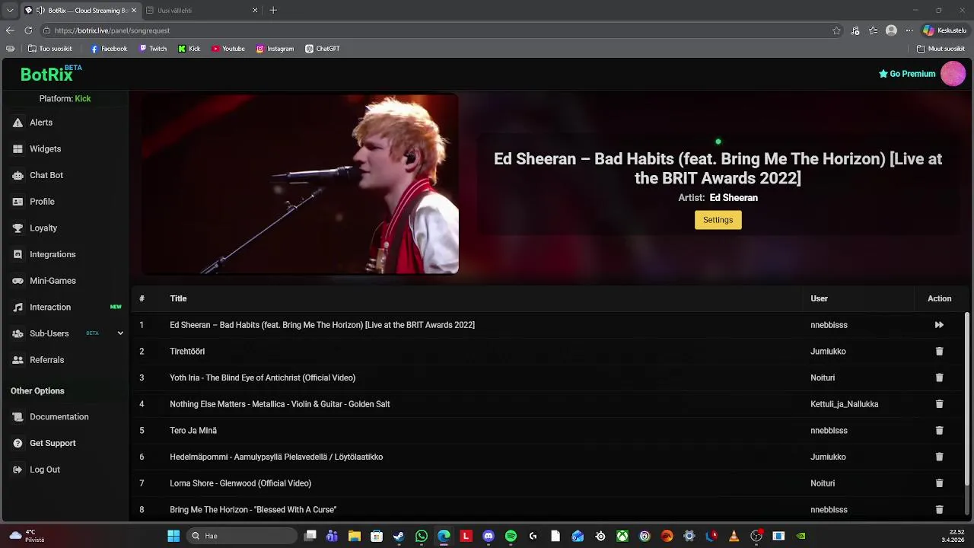Open the Windows Start menu
Image resolution: width=974 pixels, height=548 pixels.
(x=173, y=536)
